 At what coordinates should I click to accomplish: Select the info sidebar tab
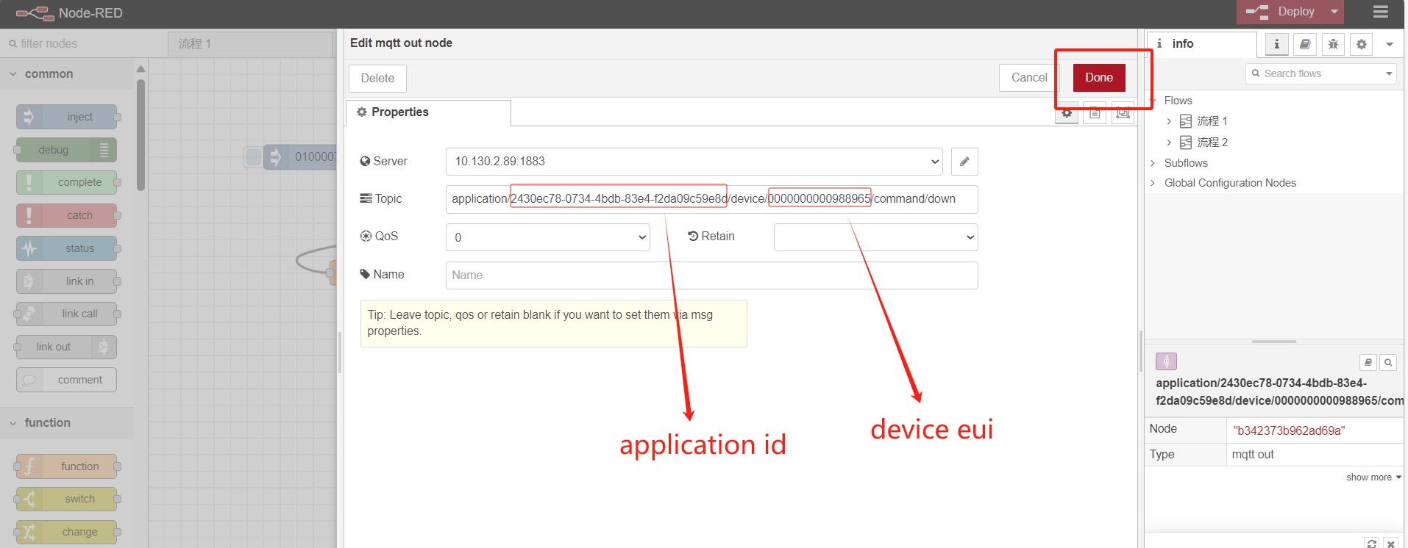(1202, 44)
